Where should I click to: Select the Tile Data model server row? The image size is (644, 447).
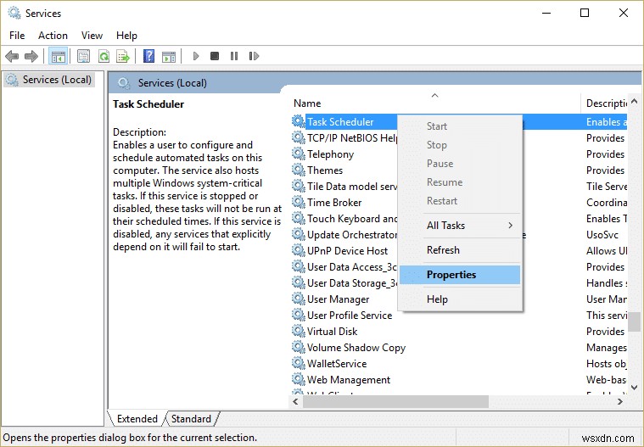click(x=459, y=186)
